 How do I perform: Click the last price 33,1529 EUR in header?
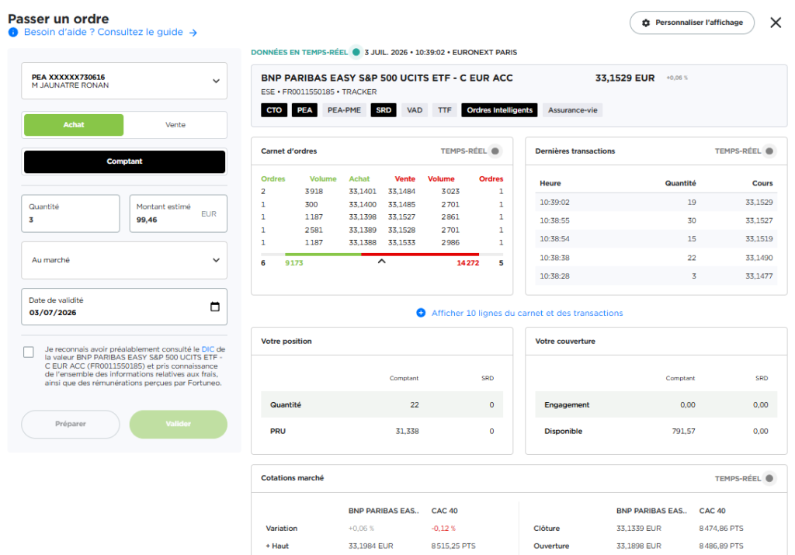click(x=625, y=78)
